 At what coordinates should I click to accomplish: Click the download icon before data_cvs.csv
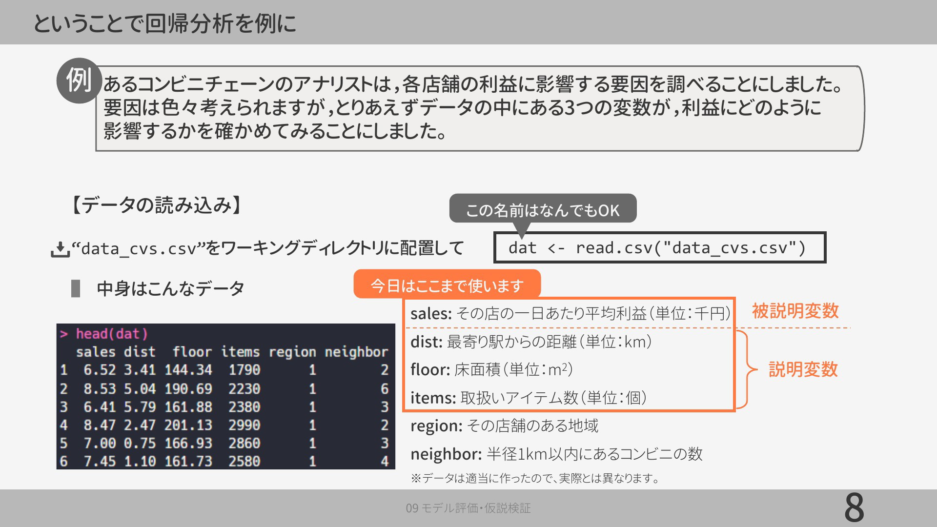pyautogui.click(x=60, y=249)
